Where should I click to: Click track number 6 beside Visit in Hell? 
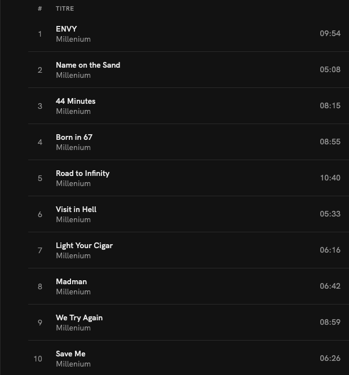(40, 214)
